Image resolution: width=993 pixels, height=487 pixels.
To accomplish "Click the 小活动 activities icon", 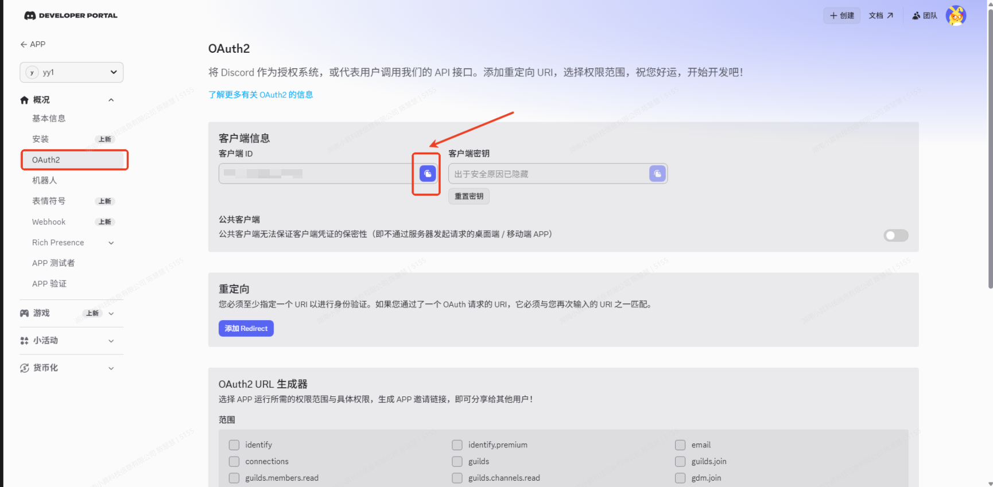I will tap(24, 341).
